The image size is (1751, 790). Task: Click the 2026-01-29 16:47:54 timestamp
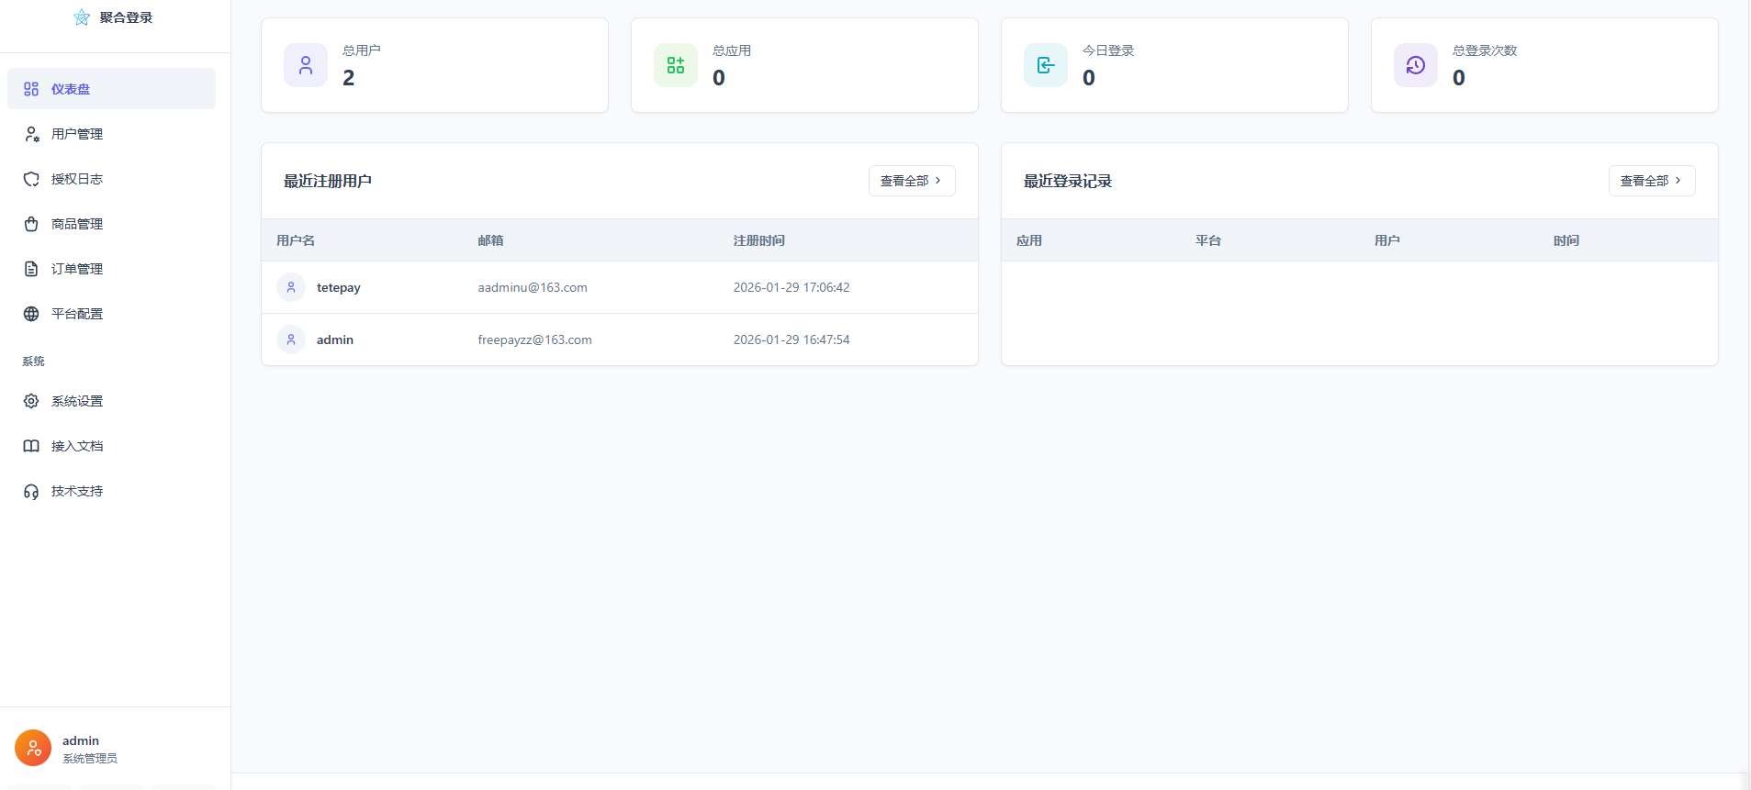[791, 339]
